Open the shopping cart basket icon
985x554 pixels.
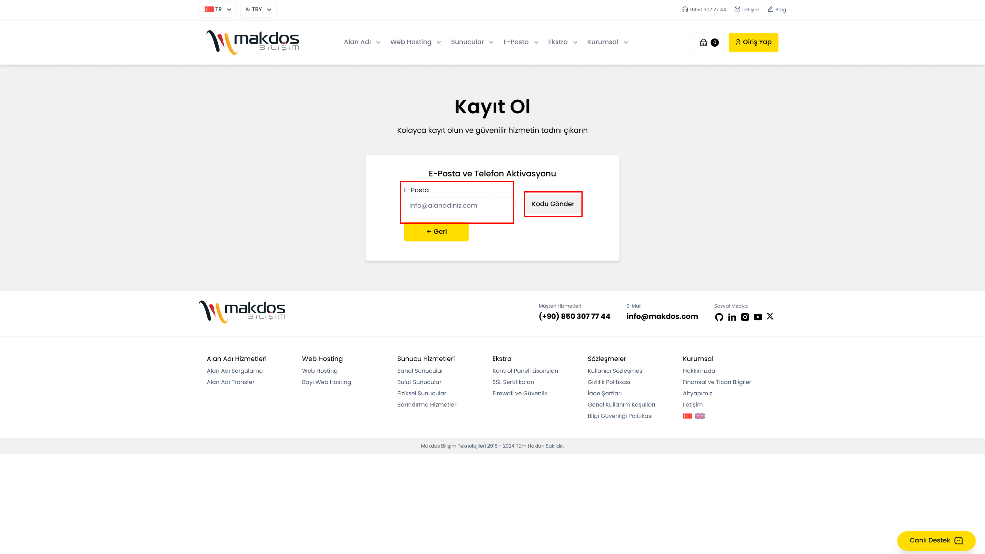pyautogui.click(x=708, y=42)
